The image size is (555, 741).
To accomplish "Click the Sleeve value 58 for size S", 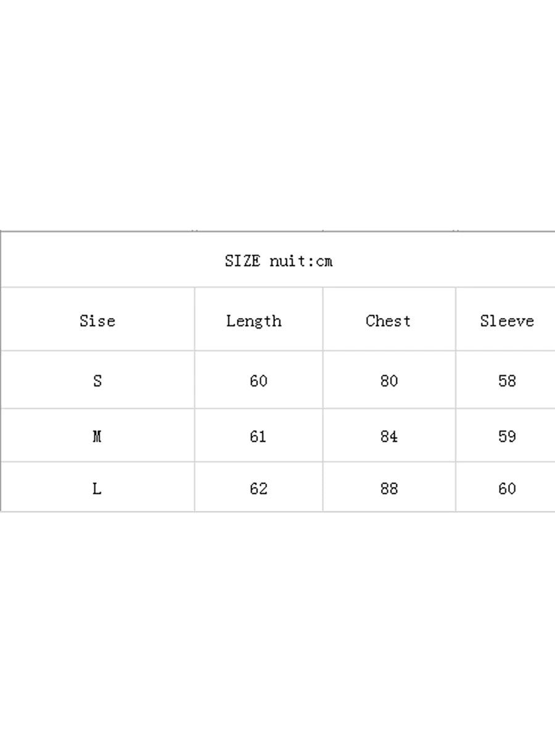I will (x=507, y=381).
